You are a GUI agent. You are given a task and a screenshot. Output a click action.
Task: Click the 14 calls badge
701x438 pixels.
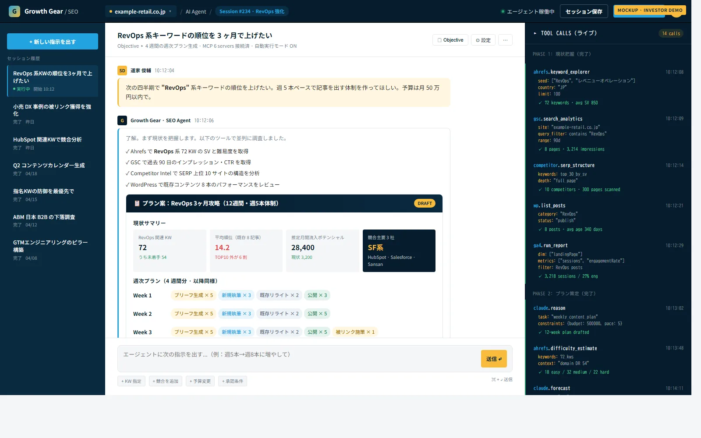(x=671, y=33)
